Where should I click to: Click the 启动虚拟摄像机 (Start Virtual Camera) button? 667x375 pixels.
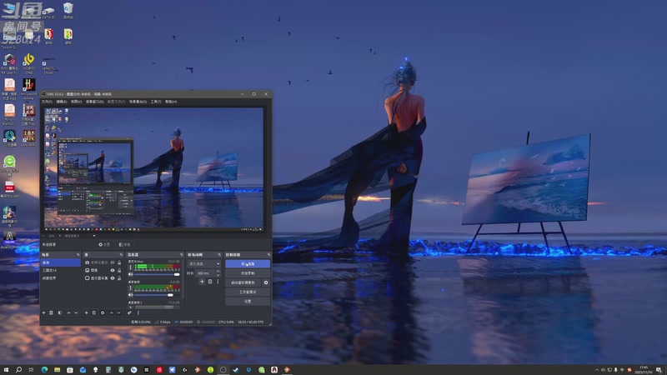243,282
